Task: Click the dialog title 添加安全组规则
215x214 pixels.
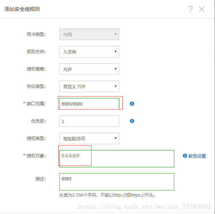Action: pos(22,9)
